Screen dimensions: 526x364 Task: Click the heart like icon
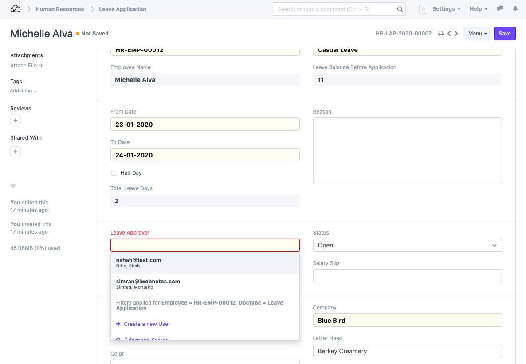pyautogui.click(x=13, y=186)
